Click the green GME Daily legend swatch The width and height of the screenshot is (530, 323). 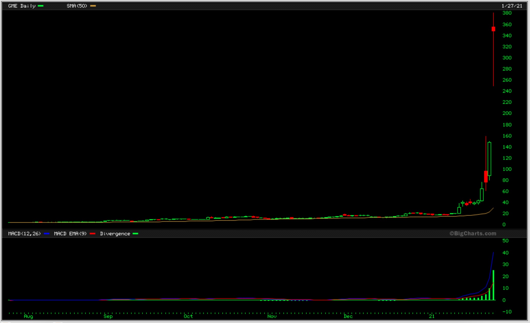coord(41,6)
